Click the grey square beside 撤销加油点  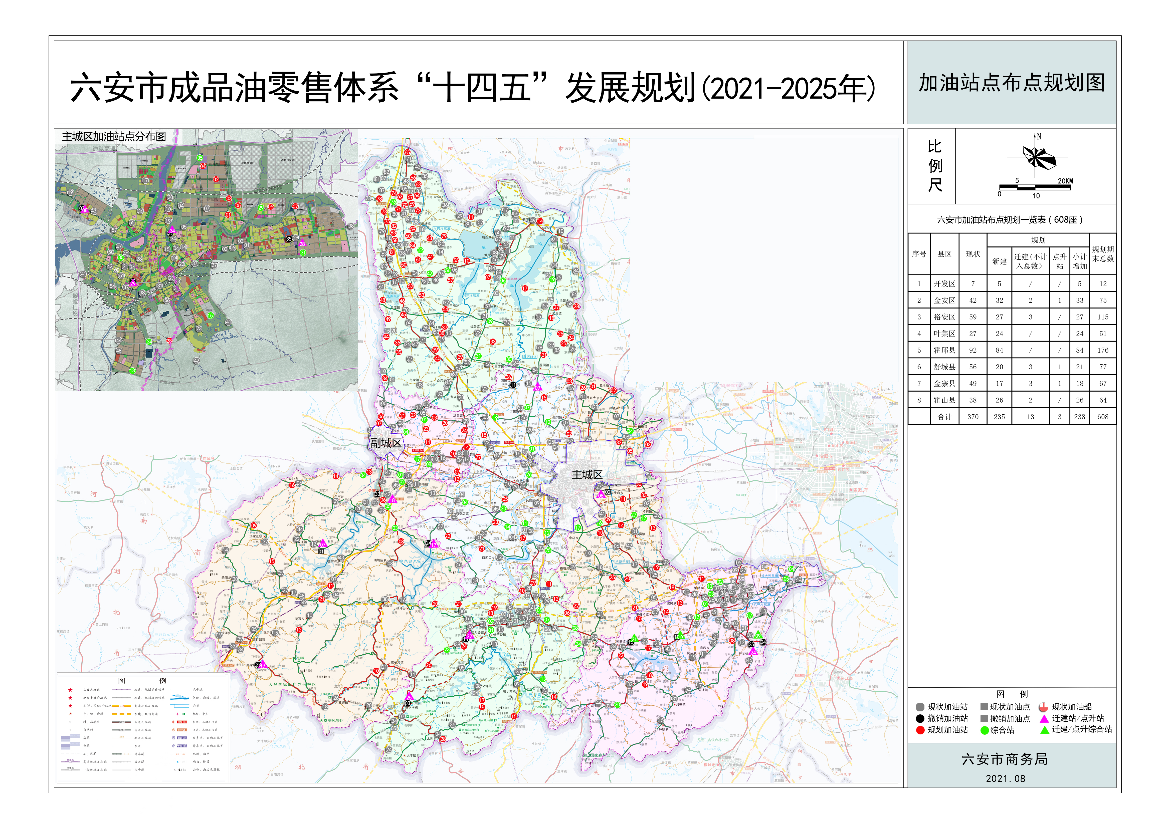tap(984, 718)
